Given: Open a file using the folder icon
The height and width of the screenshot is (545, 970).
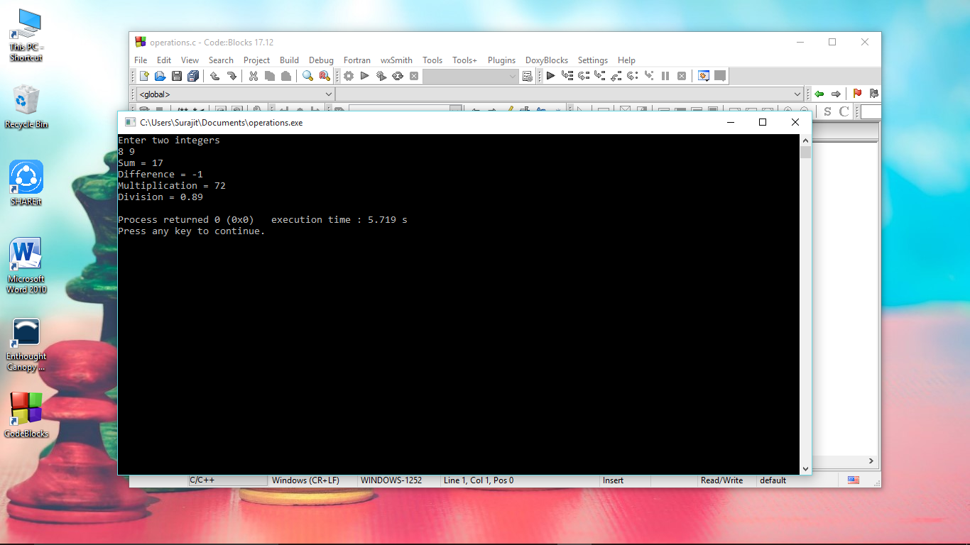Looking at the screenshot, I should click(160, 75).
